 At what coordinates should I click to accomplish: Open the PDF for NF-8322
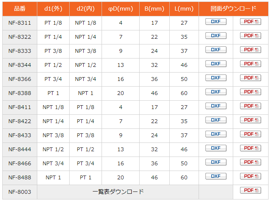click(250, 36)
